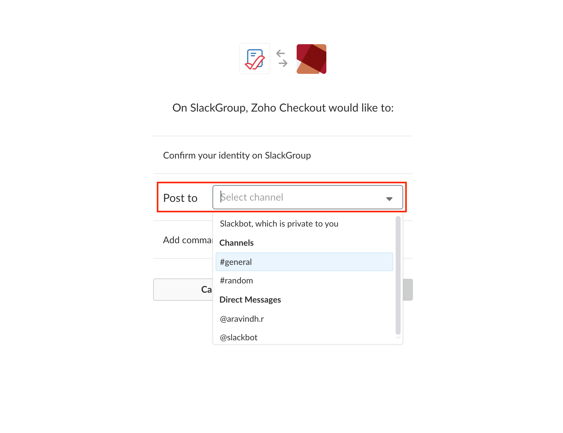
Task: Click the Zoho Checkout would like to heading
Action: coord(283,108)
